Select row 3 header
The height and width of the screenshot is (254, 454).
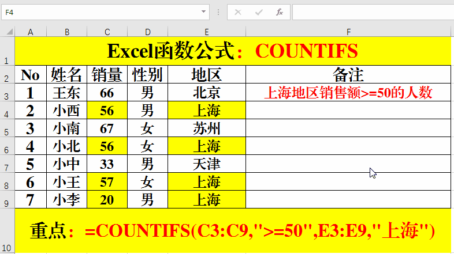8,92
